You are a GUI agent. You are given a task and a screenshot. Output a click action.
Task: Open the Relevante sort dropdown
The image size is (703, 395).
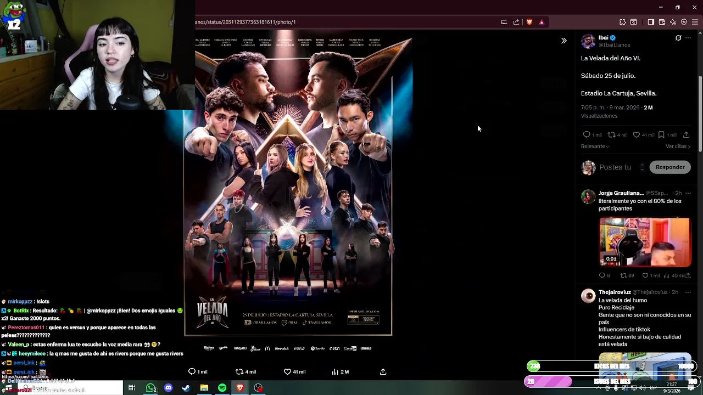point(595,146)
